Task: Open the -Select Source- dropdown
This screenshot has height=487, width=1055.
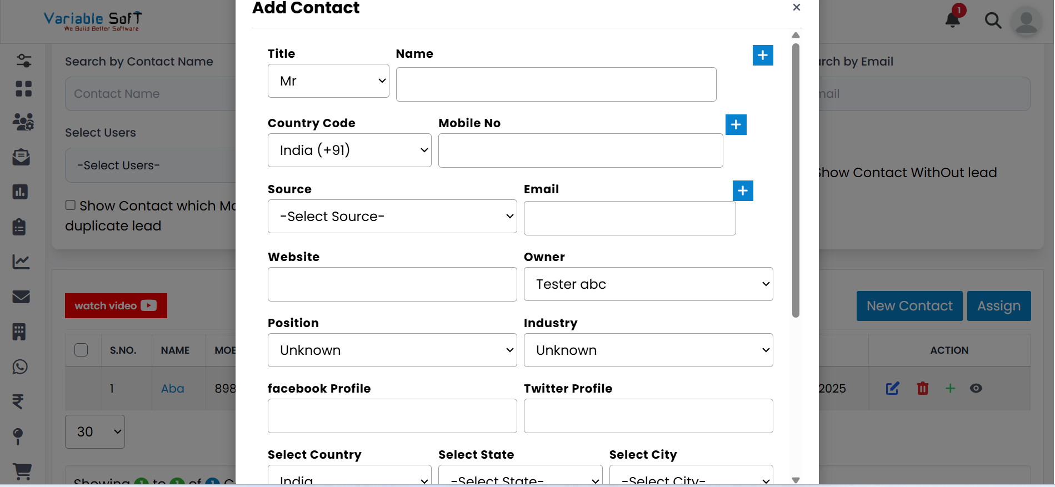Action: tap(392, 216)
